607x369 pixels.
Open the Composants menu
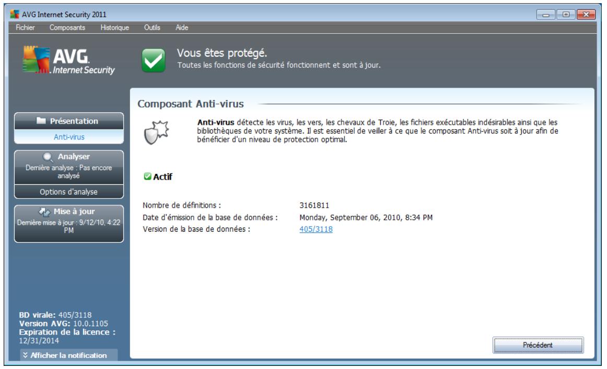click(67, 28)
